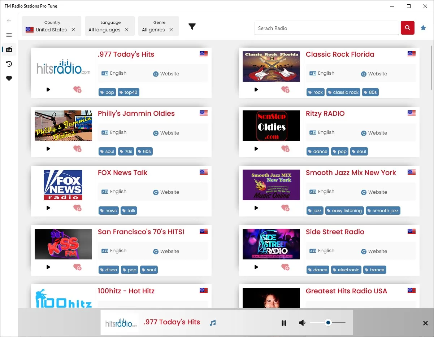Favorite Philly's Jammin Oldies station
The image size is (434, 337).
(x=77, y=149)
